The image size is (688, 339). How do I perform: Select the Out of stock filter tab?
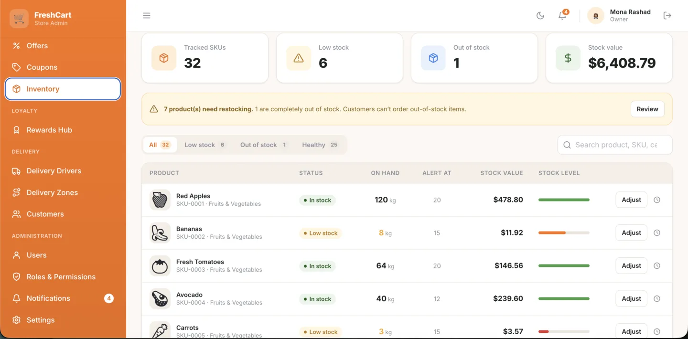[x=264, y=145]
